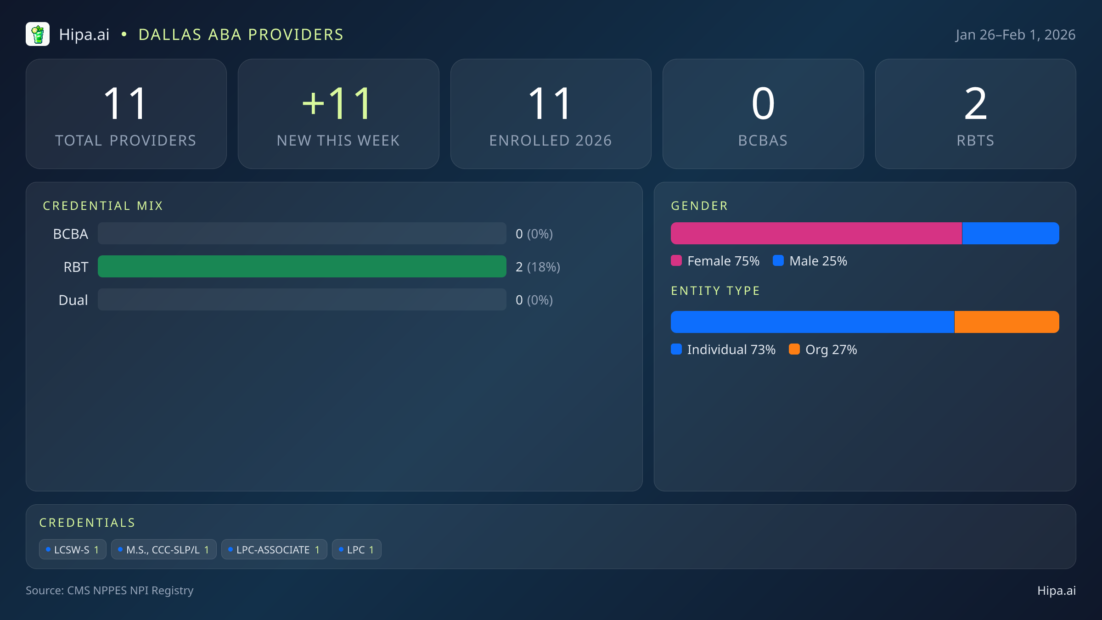Image resolution: width=1102 pixels, height=620 pixels.
Task: Click the RBT green progress bar
Action: 302,266
